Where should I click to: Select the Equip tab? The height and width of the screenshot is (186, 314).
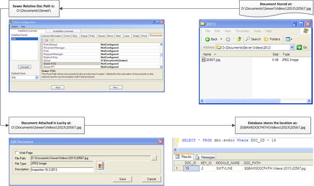pos(84,36)
